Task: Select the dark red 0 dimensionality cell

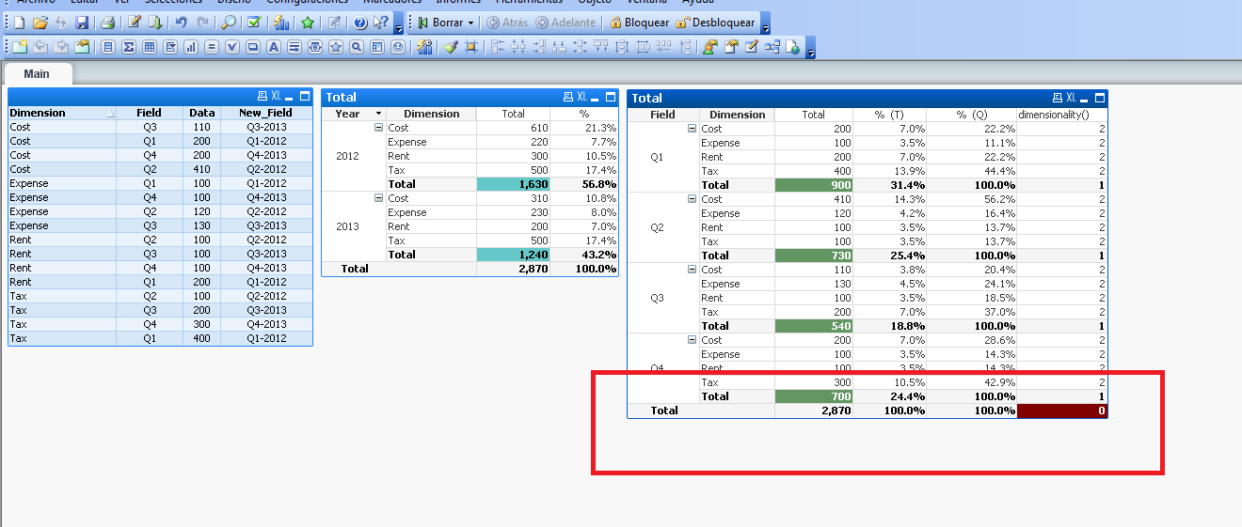Action: [x=1062, y=411]
